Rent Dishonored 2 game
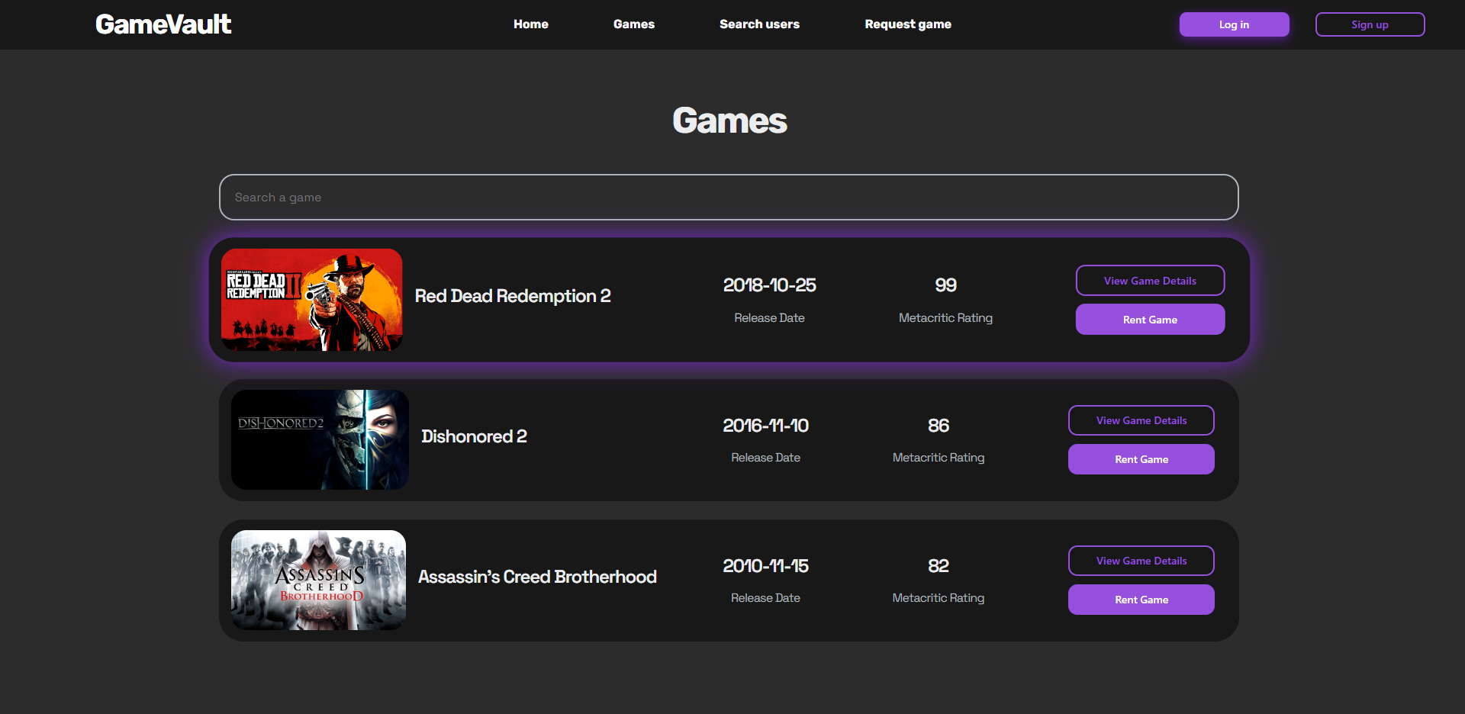Screen dimensions: 1465x714 (1141, 459)
